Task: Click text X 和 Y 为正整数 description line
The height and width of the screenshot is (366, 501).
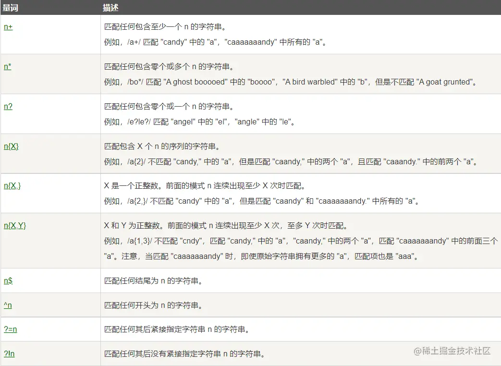Action: (x=226, y=225)
